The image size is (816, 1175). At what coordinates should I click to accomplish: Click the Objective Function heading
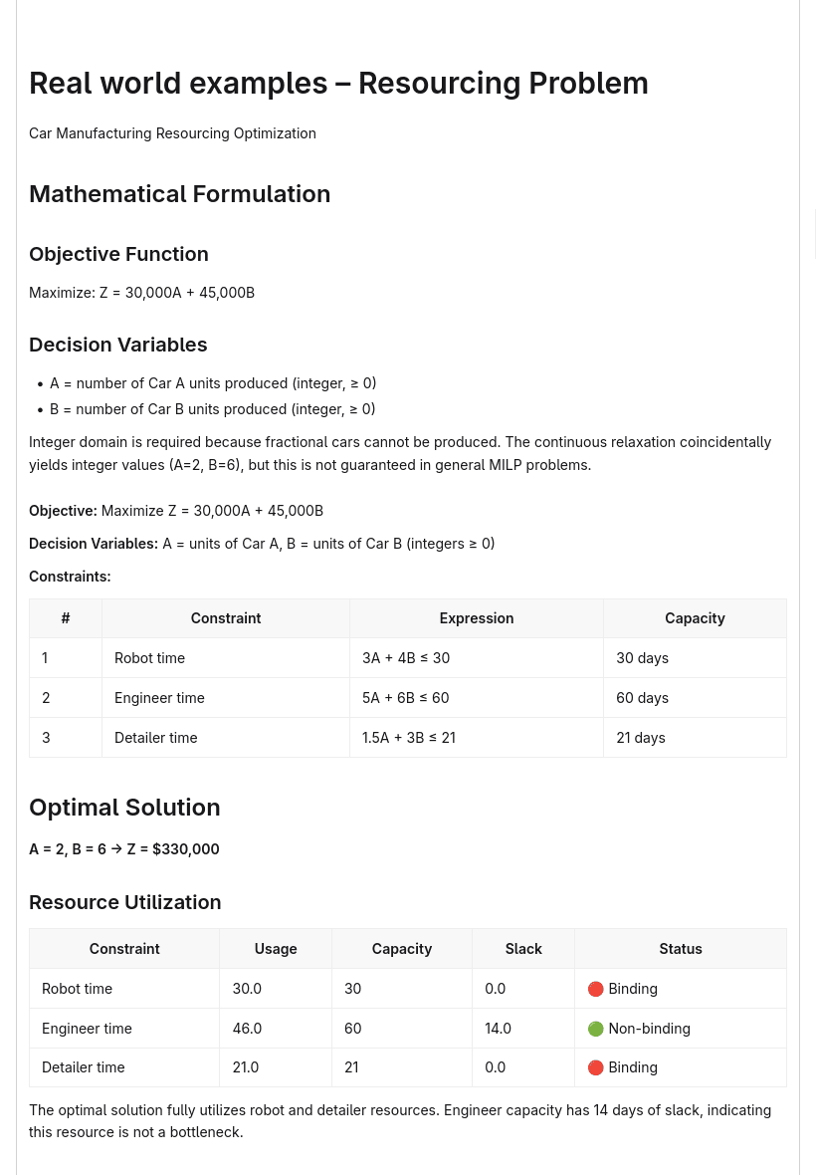click(118, 254)
